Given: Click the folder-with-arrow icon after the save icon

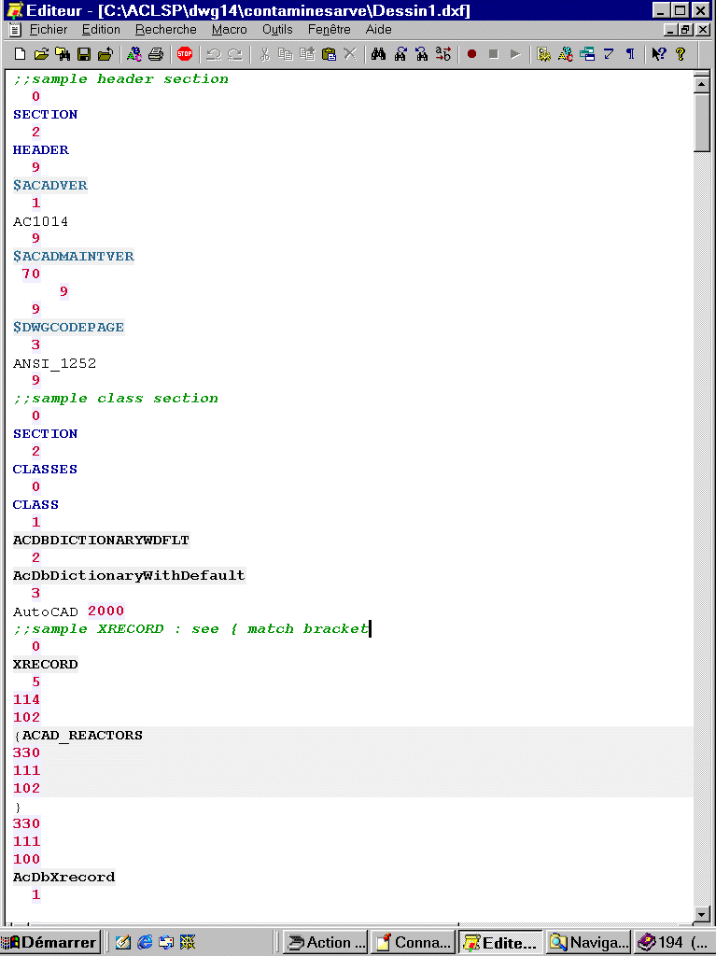Looking at the screenshot, I should (105, 54).
